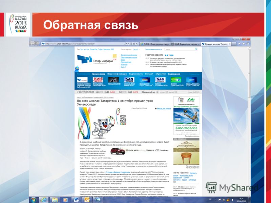Viewport: 271px width, 203px height.
Task: Expand the 'Еще' sections dropdown
Action: [123, 67]
